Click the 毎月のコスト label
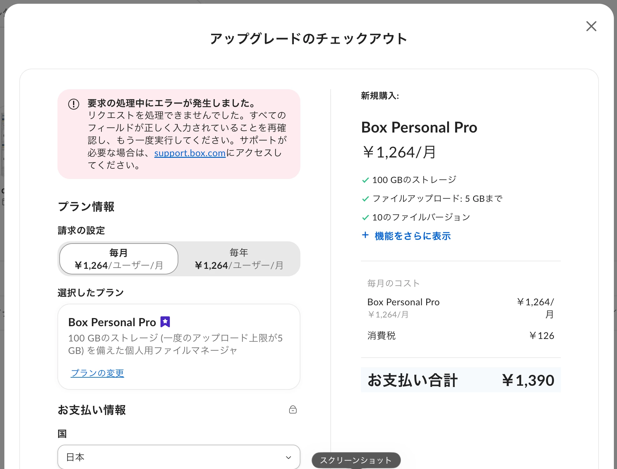 393,283
